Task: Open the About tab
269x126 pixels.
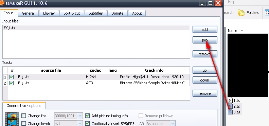Action: (137, 13)
